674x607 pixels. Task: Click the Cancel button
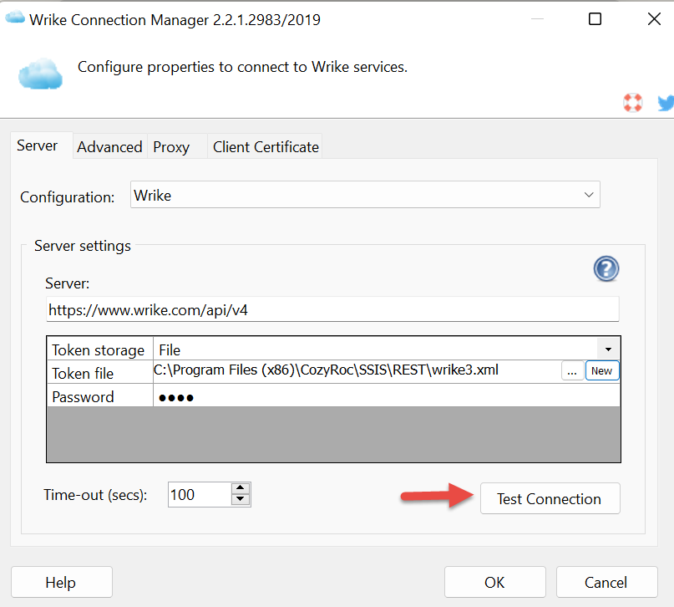[606, 582]
